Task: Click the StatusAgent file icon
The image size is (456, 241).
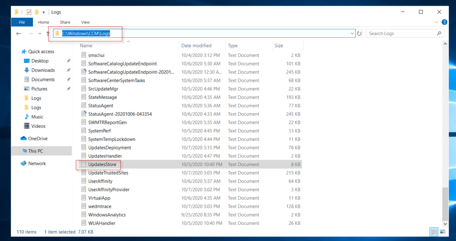Action: [84, 106]
